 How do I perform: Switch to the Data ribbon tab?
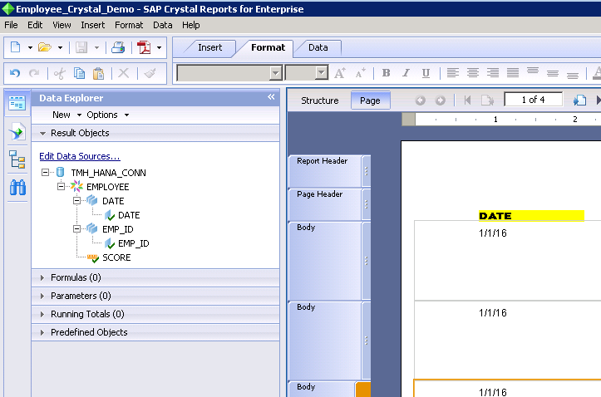(318, 47)
